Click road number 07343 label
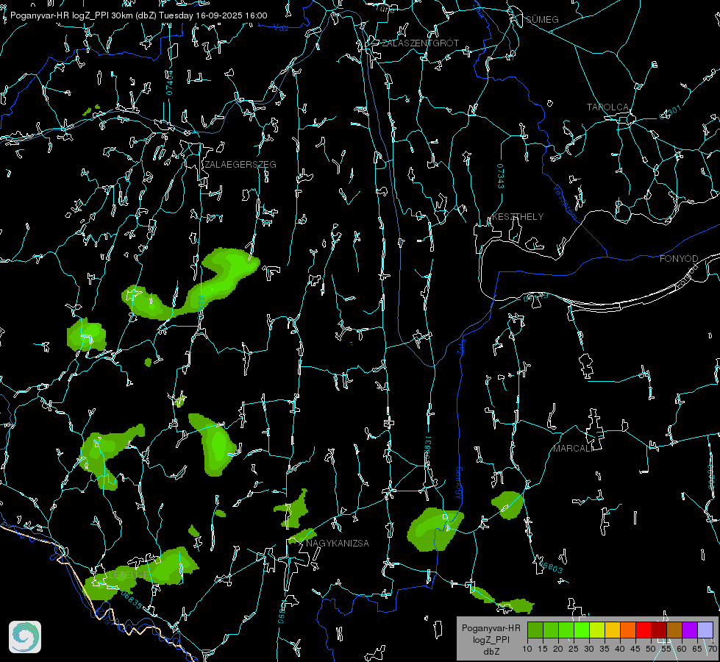Image resolution: width=720 pixels, height=662 pixels. coord(501,177)
